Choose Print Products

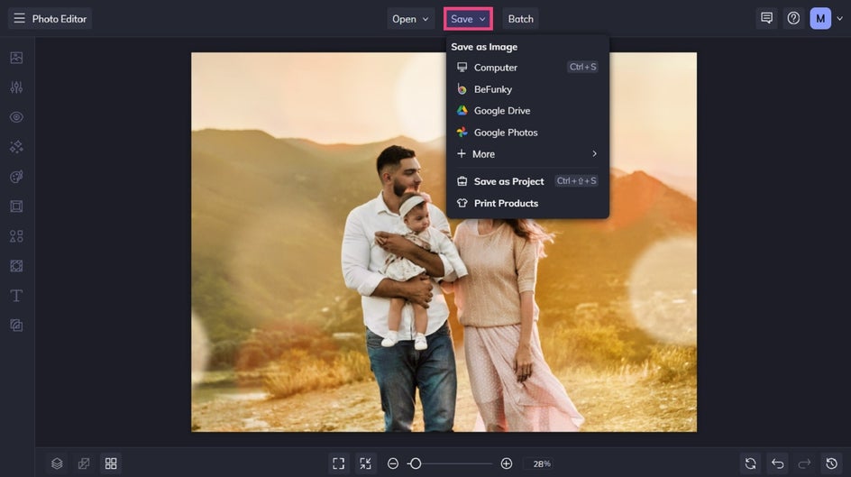tap(527, 203)
